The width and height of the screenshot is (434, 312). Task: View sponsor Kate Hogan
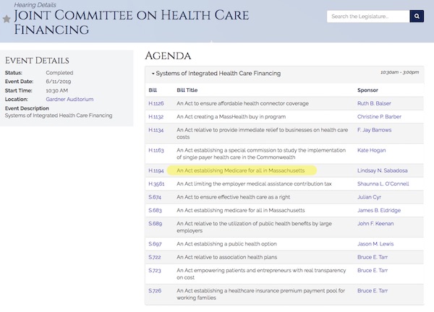(x=372, y=150)
